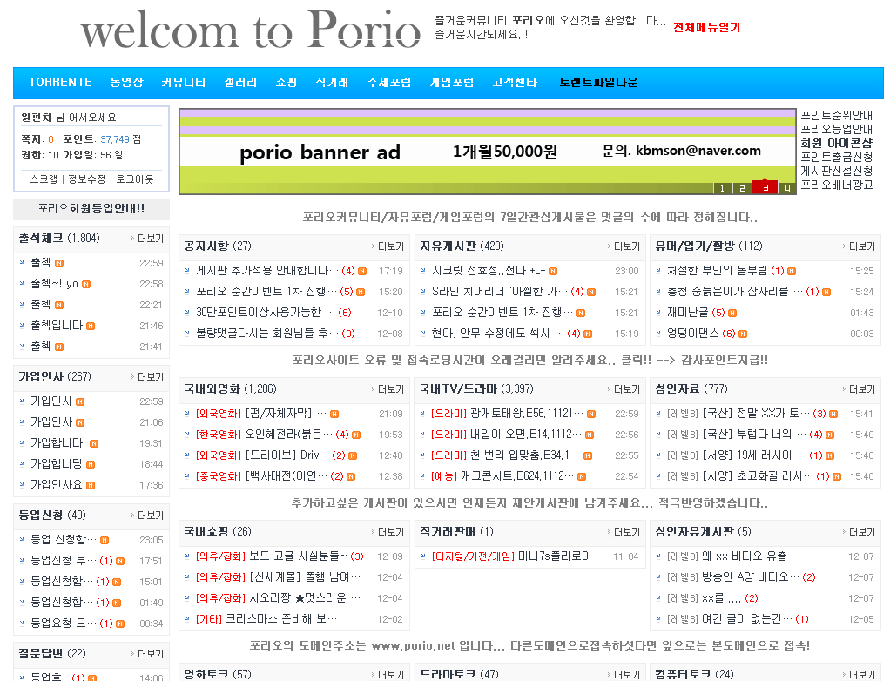Image resolution: width=890 pixels, height=681 pixels.
Task: Click the orange N icon beside "출첵~! yo"
Action: [86, 284]
